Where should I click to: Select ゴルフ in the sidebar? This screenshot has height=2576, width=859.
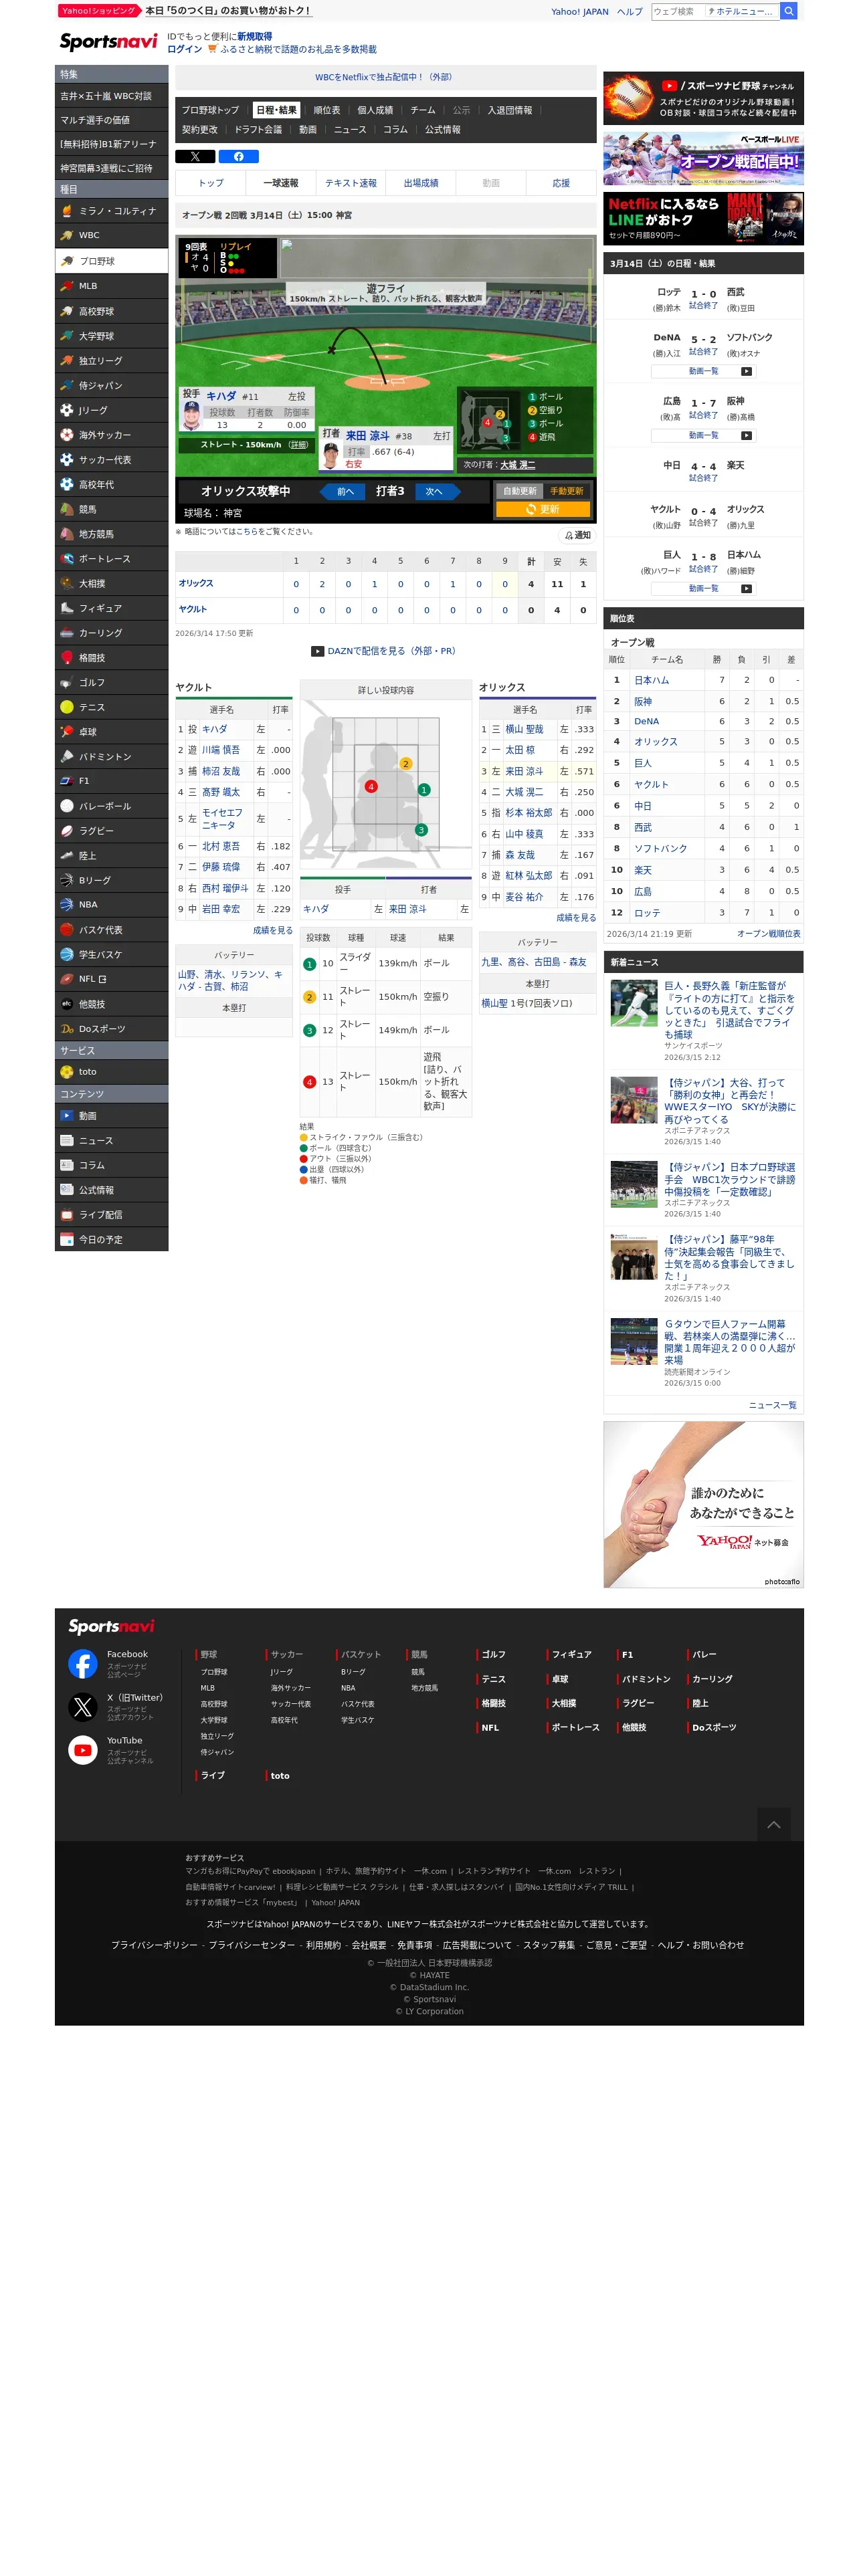pos(111,682)
